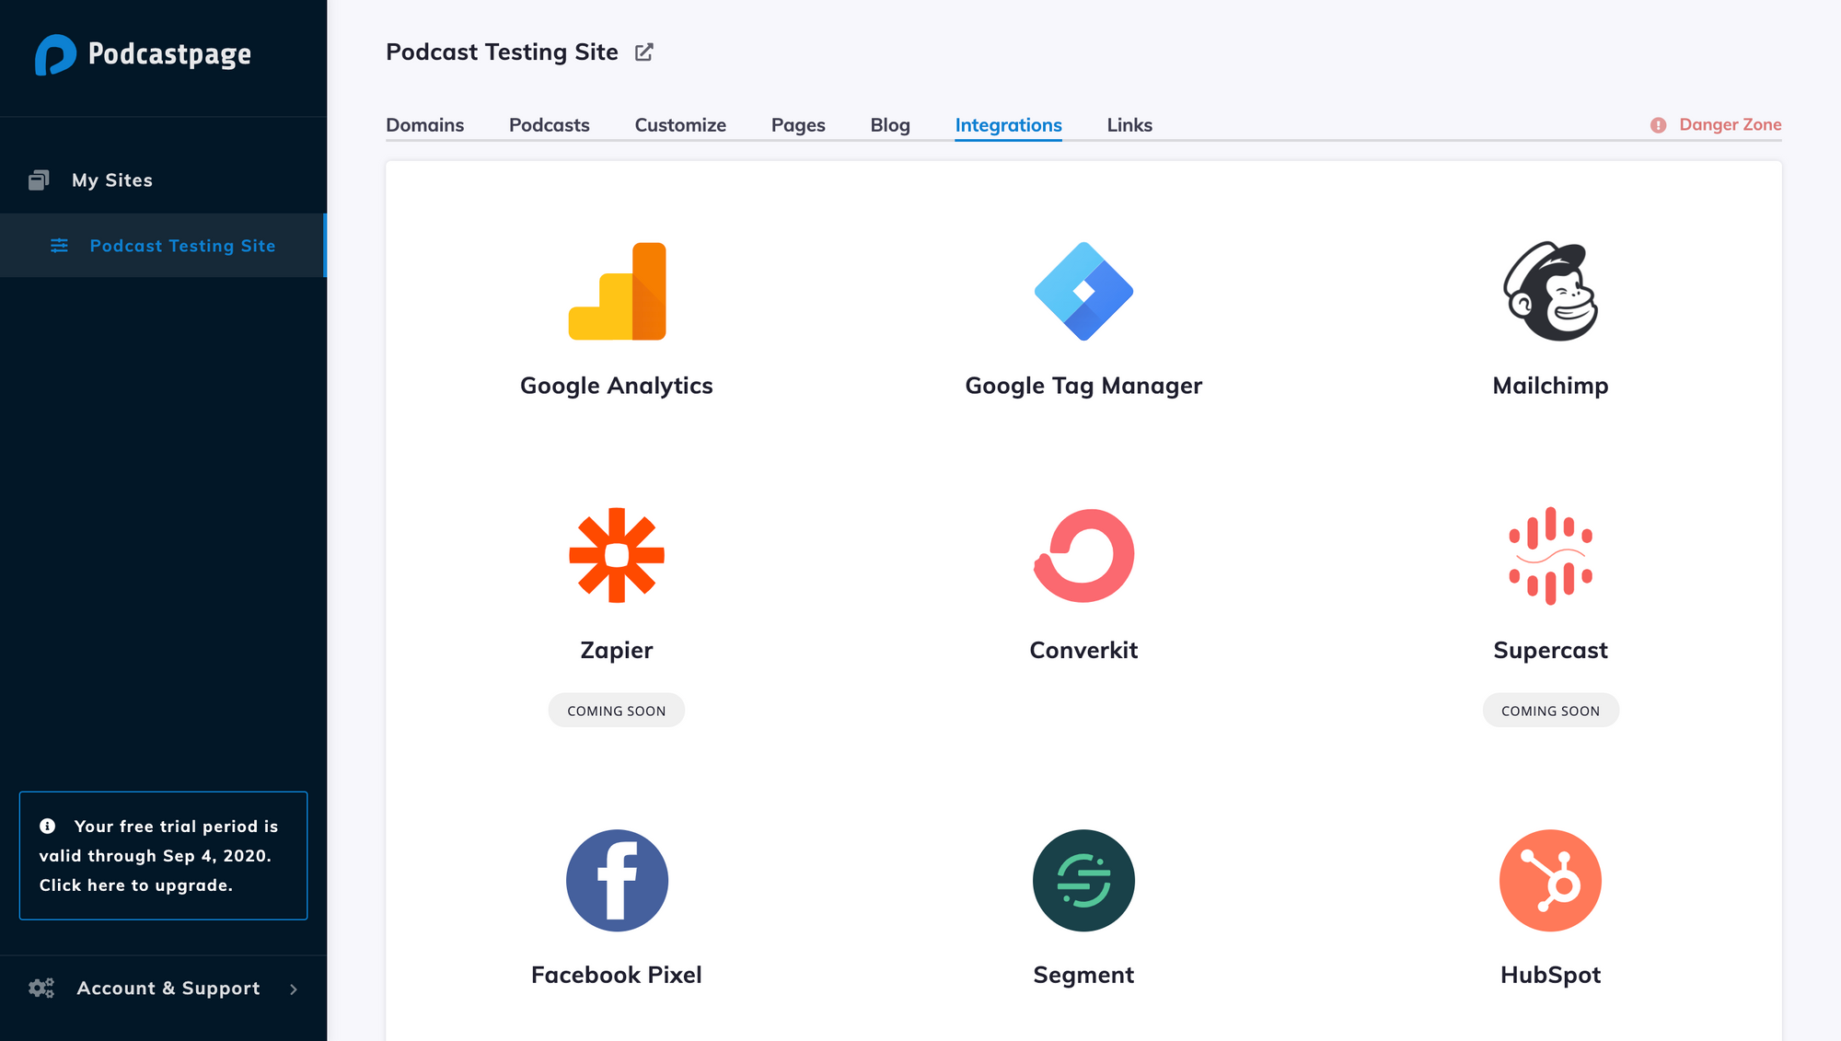Open site in new window icon
This screenshot has width=1841, height=1041.
(x=644, y=52)
